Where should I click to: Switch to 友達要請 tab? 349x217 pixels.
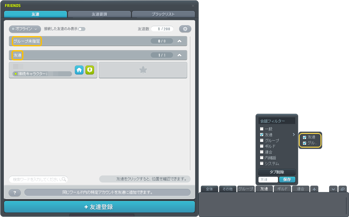[99, 14]
